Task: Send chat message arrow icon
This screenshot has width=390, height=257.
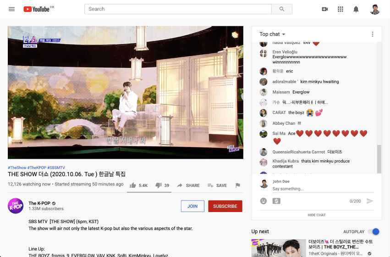Action: [x=370, y=201]
